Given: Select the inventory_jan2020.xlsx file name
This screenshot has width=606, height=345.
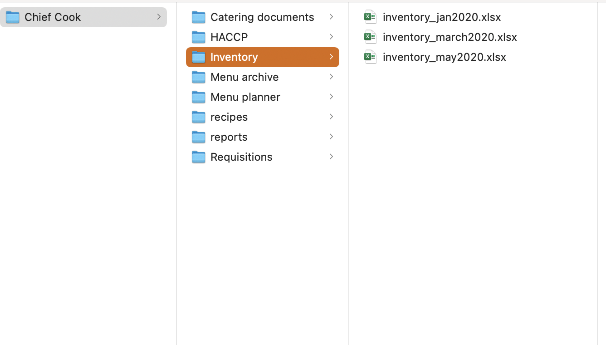Looking at the screenshot, I should click(x=442, y=17).
